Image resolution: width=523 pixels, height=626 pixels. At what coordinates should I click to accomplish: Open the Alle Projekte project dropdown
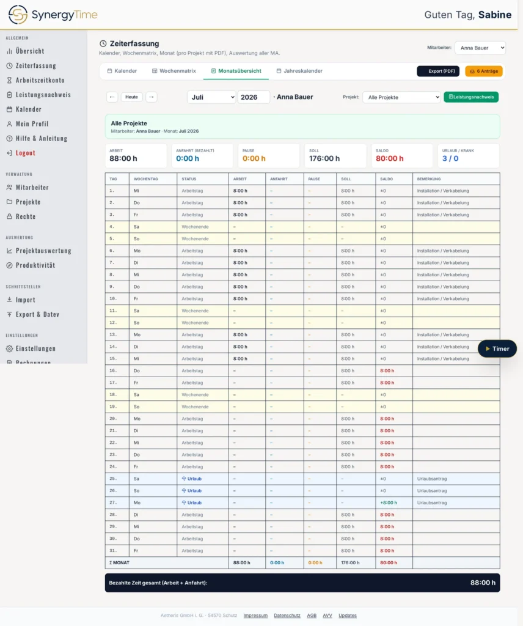tap(402, 97)
